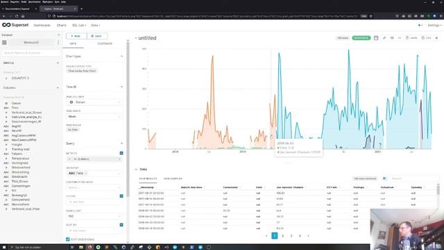The width and height of the screenshot is (444, 250).
Task: Collapse the Columns section
Action: click(x=58, y=88)
